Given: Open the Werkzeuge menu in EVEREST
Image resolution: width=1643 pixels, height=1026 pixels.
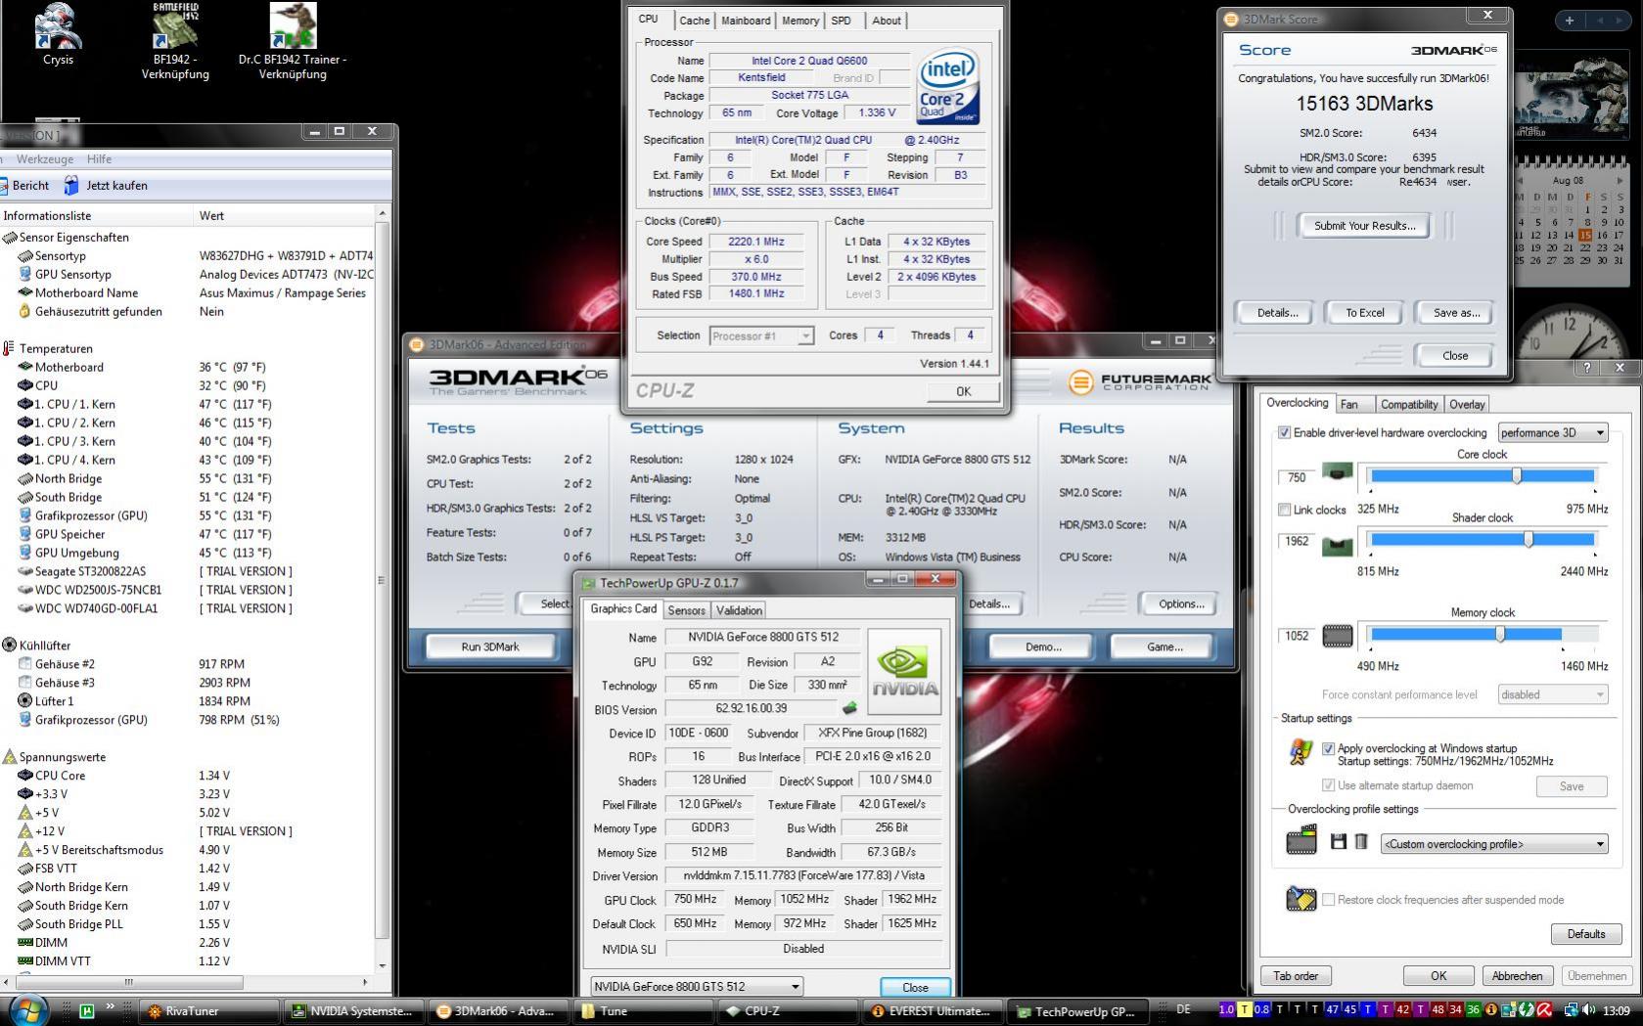Looking at the screenshot, I should [45, 159].
